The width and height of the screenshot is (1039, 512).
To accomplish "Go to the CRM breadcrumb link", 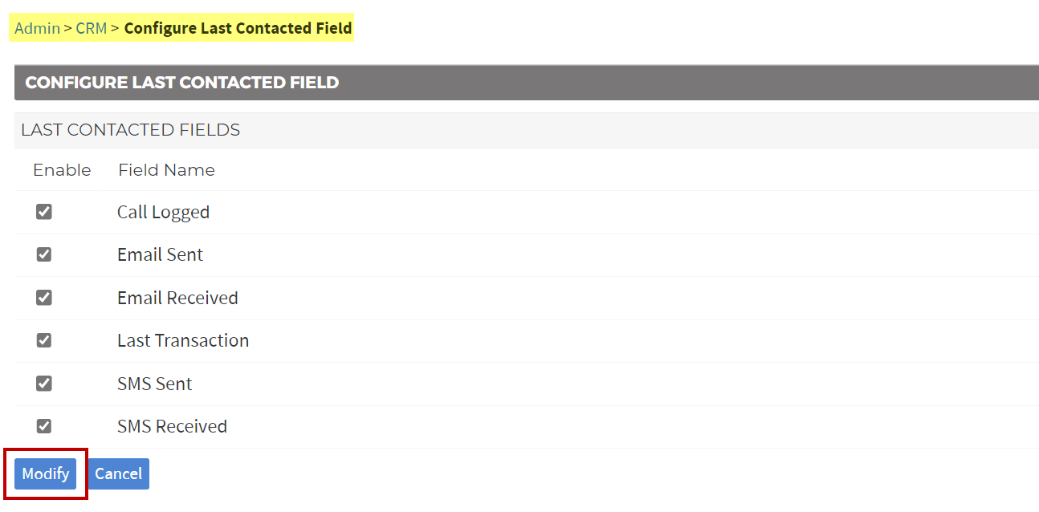I will tap(92, 28).
